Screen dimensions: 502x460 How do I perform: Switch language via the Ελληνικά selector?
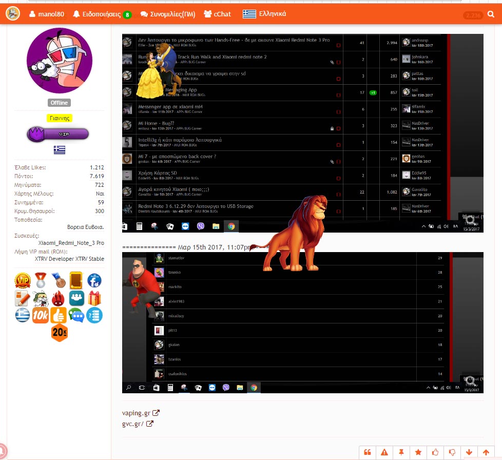(x=264, y=14)
